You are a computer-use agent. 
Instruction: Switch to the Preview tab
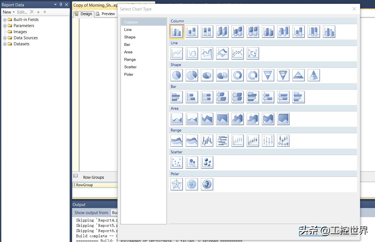105,14
